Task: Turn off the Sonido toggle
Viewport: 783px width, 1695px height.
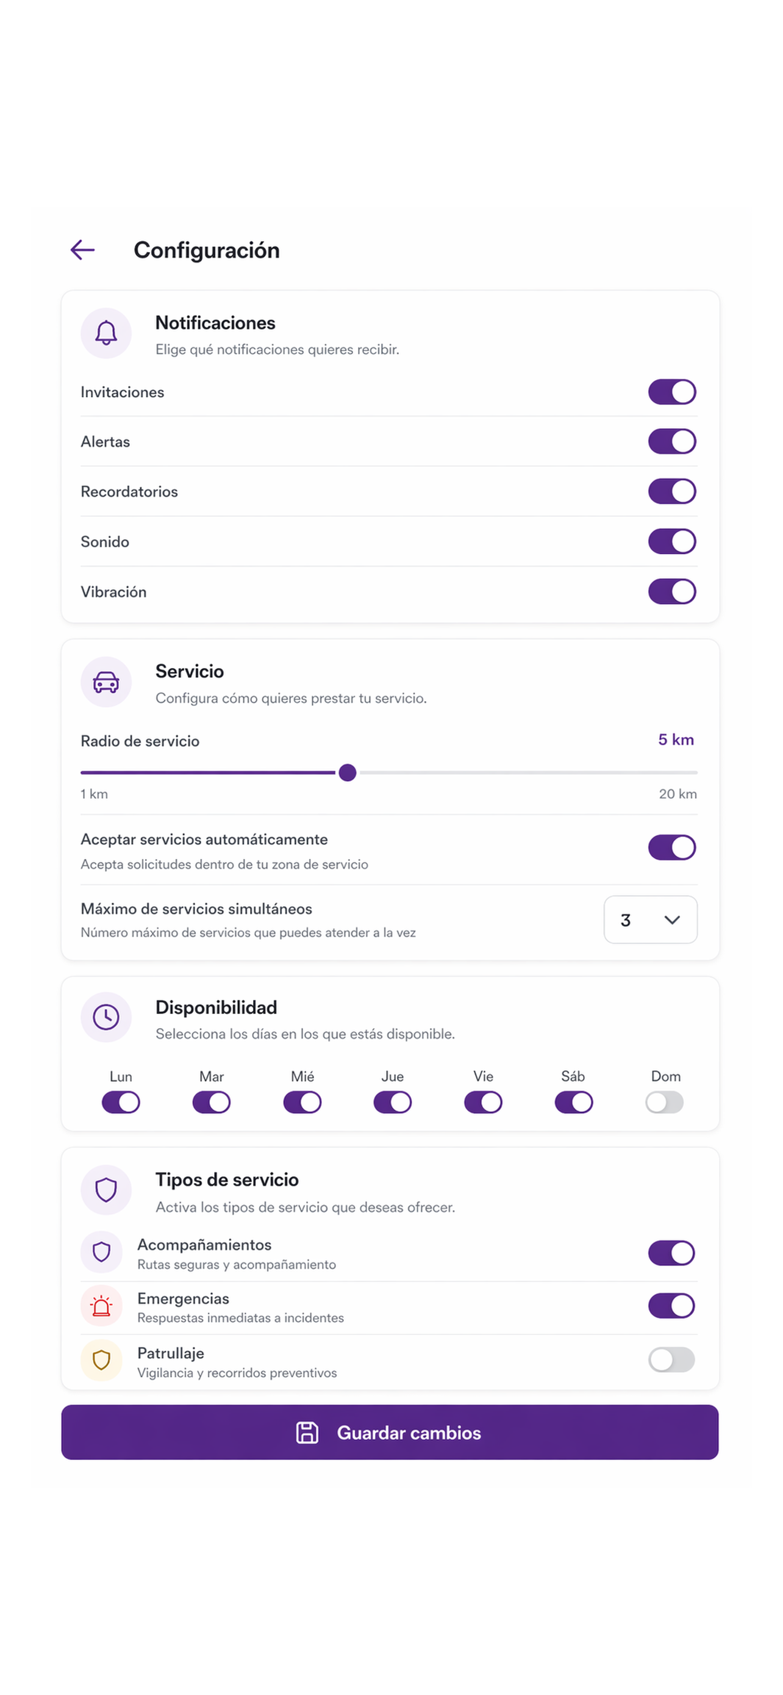Action: coord(672,541)
